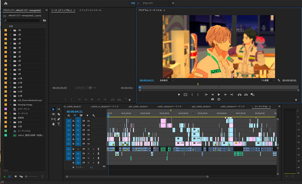The width and height of the screenshot is (302, 184).
Task: Open Program Monitor button editor plus
Action: click(x=296, y=100)
